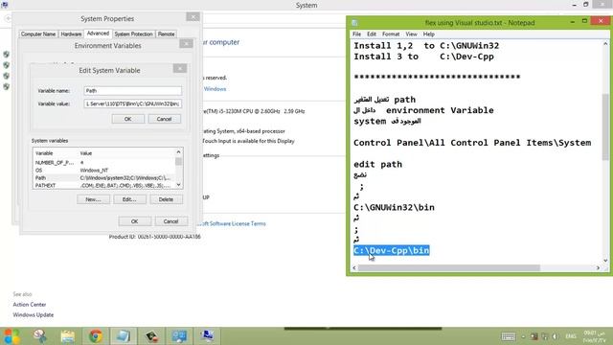Open the Windows Start button

tap(11, 336)
